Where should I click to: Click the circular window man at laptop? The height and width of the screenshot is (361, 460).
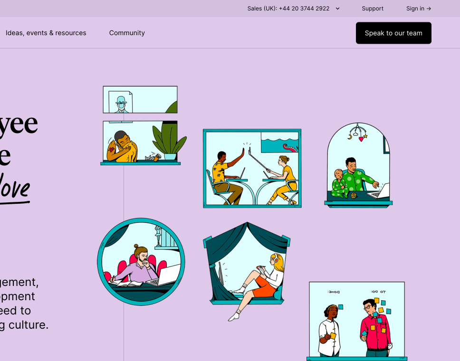(x=141, y=262)
